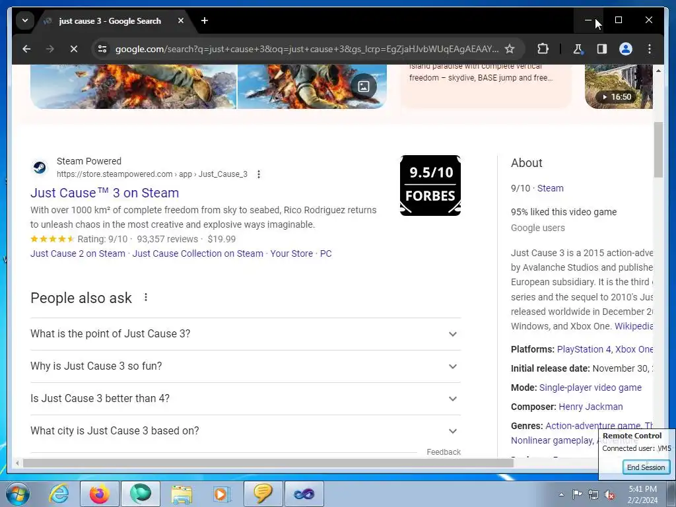Open the blue infinity icon taskbar app
Viewport: 676px width, 507px height.
(x=304, y=494)
